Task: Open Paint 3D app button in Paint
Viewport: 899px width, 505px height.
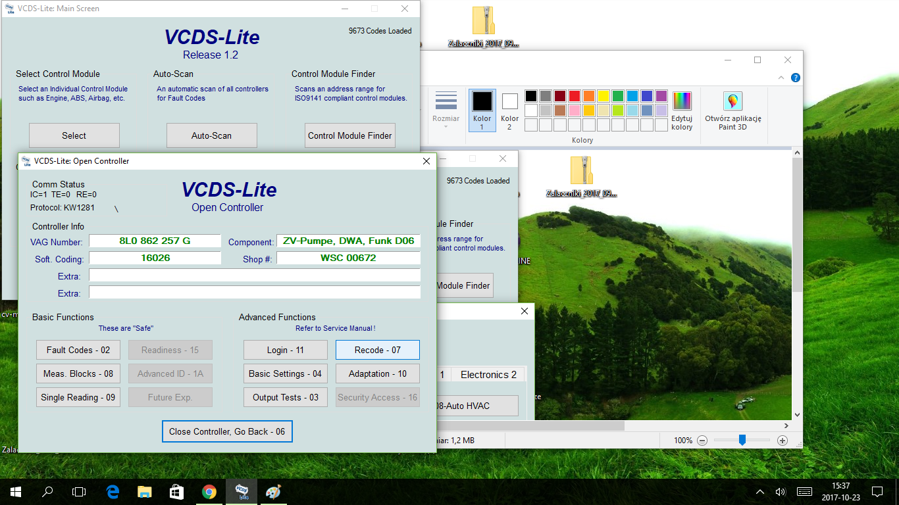Action: click(x=732, y=111)
